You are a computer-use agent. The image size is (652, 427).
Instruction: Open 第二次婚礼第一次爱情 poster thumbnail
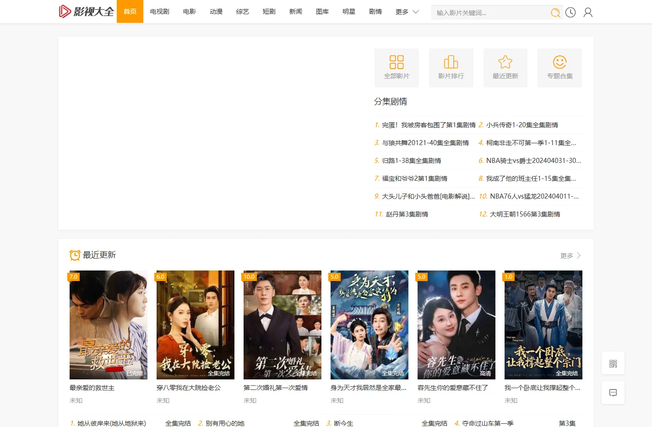283,324
